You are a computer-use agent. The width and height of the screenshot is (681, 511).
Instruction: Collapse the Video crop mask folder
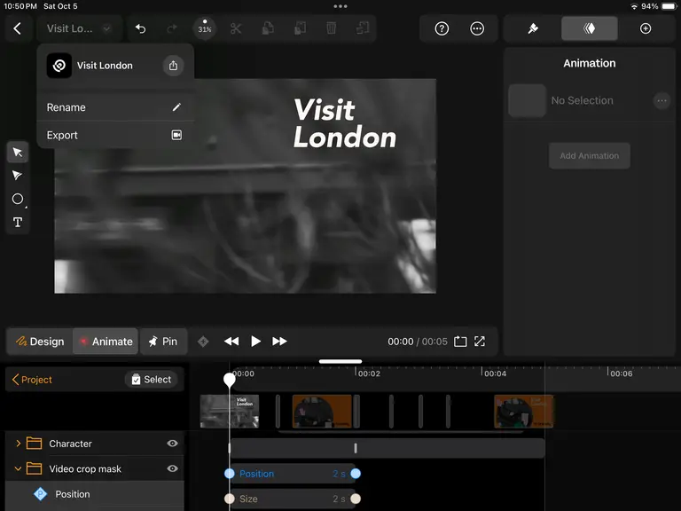coord(18,468)
